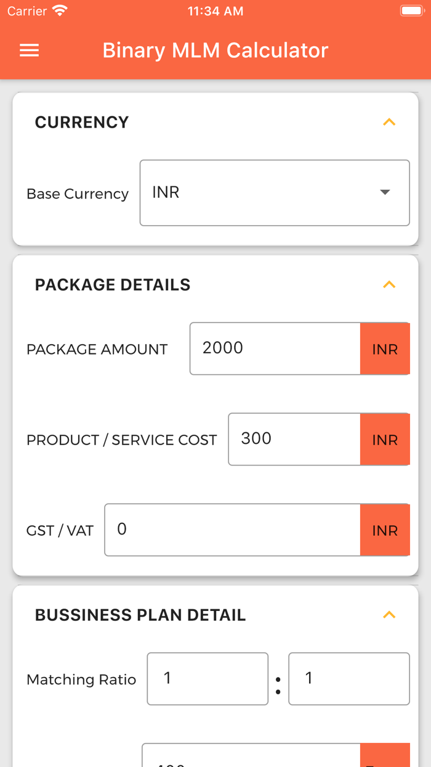Open the navigation drawer menu
The width and height of the screenshot is (431, 767).
click(x=28, y=50)
